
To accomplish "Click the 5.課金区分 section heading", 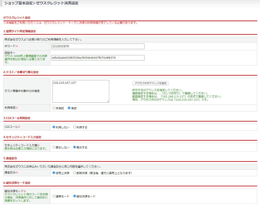I will (x=10, y=158).
